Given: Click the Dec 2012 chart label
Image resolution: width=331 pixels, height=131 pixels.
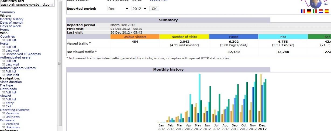Looking at the screenshot, I should [262, 127].
